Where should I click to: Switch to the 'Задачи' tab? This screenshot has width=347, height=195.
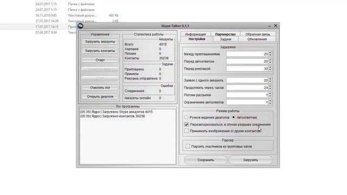[226, 39]
